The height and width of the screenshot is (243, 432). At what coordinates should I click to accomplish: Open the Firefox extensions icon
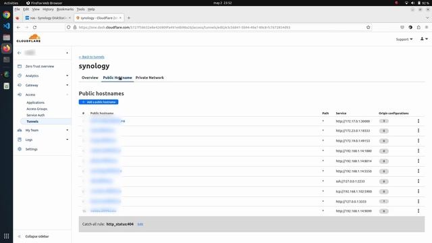[418, 27]
